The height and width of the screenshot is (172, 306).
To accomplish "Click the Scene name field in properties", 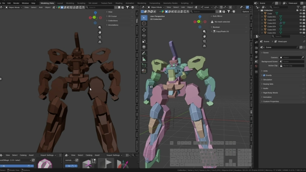I will click(x=282, y=48).
